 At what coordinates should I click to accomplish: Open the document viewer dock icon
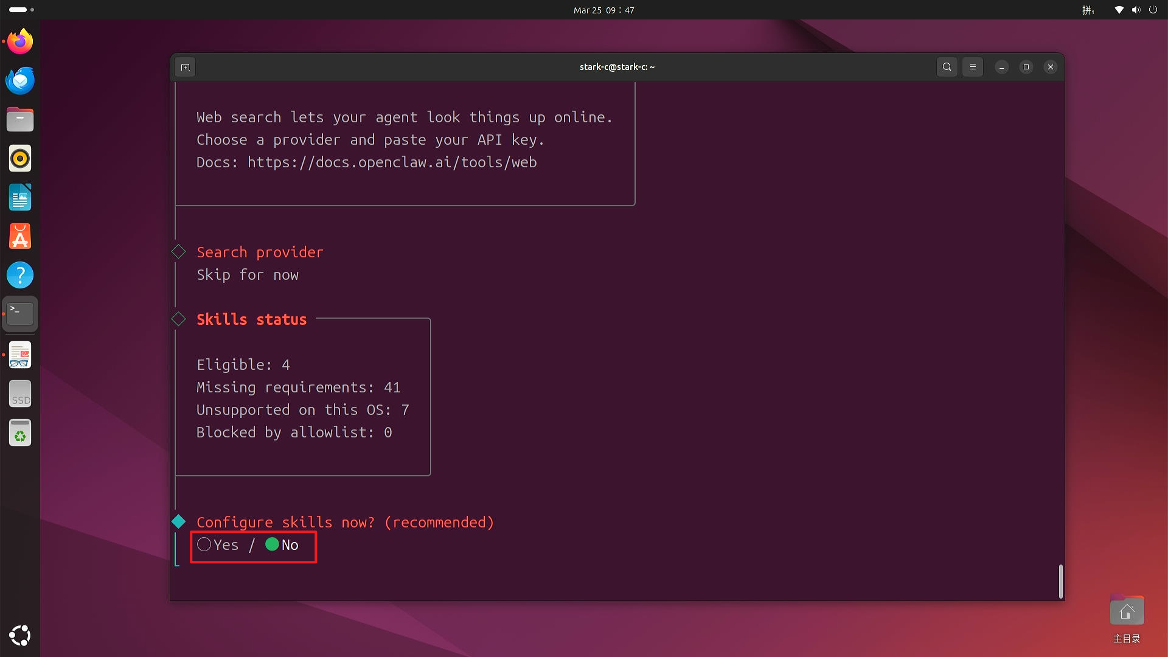point(20,355)
